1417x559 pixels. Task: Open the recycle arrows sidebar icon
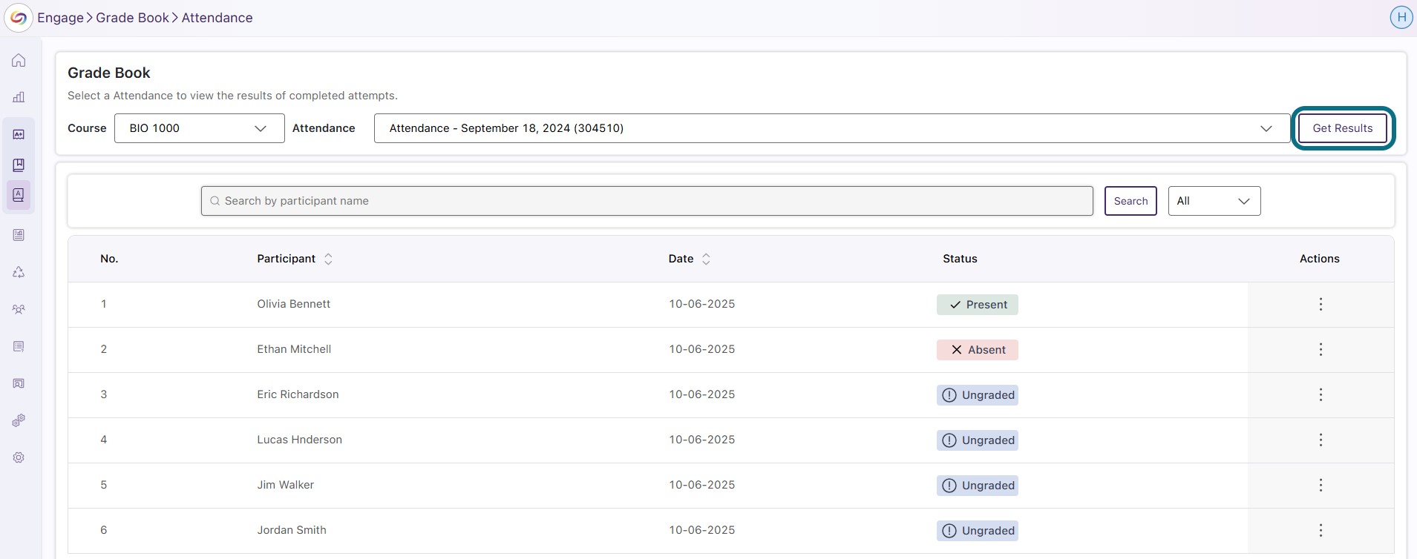coord(19,272)
